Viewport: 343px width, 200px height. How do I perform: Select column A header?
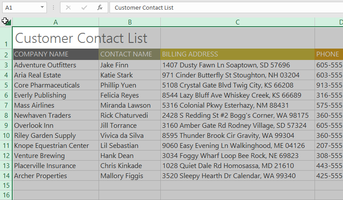click(x=56, y=22)
